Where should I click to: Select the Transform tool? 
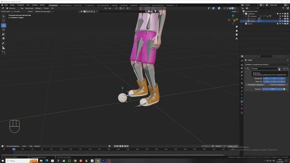pos(4,38)
